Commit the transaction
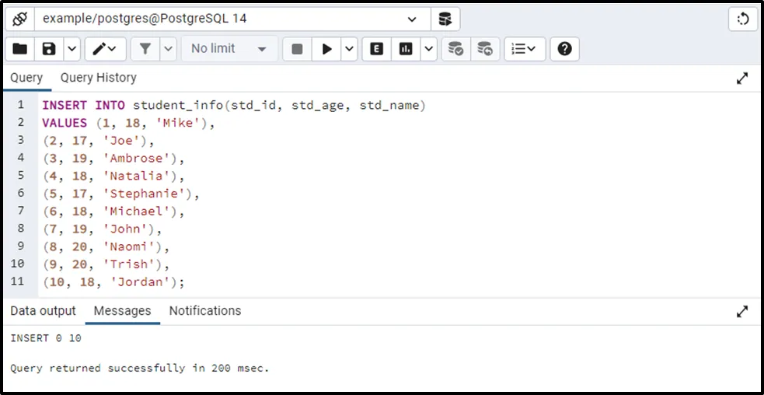Viewport: 764px width, 395px height. (x=456, y=49)
